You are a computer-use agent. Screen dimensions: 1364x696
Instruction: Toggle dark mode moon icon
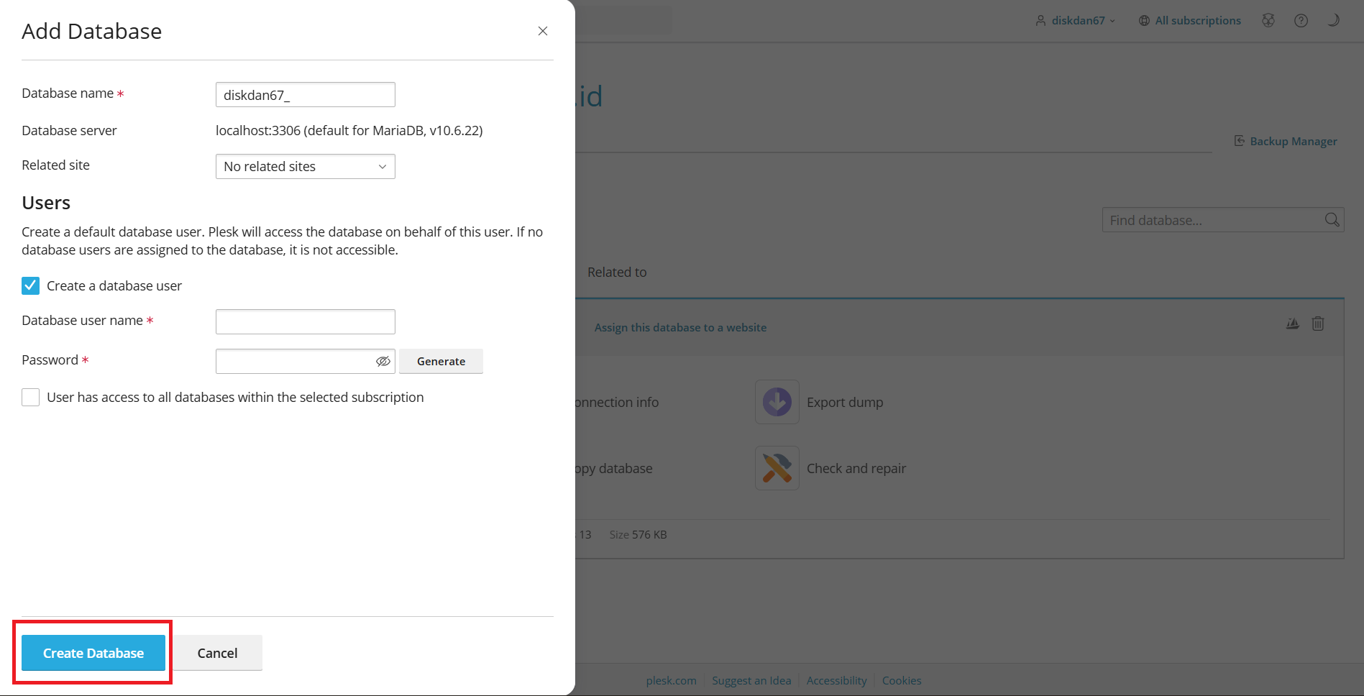(1333, 21)
